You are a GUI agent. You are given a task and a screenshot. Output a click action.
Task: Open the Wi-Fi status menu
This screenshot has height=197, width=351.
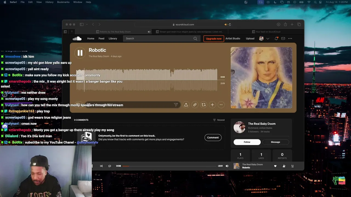pyautogui.click(x=309, y=2)
